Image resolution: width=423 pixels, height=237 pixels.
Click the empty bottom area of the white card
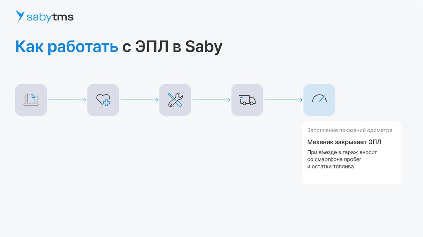pyautogui.click(x=352, y=177)
